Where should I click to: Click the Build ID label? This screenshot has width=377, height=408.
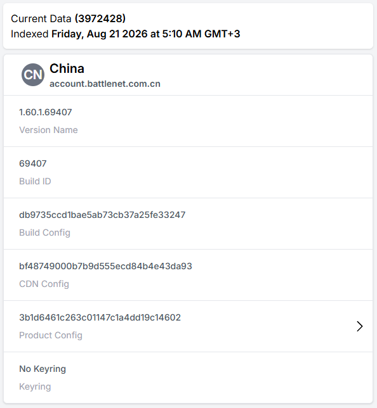(x=35, y=181)
